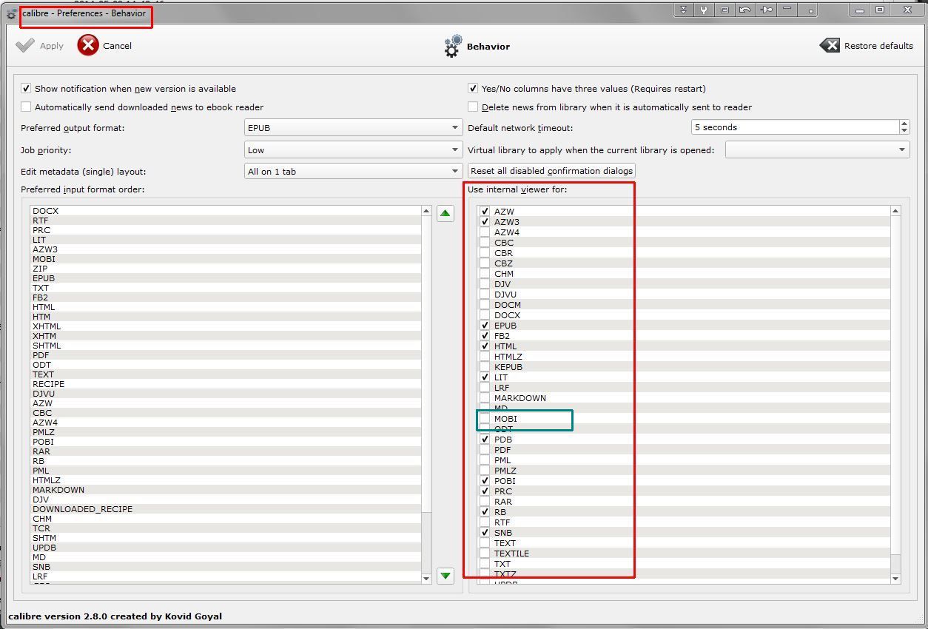928x629 pixels.
Task: Open the Job priority dropdown
Action: pos(354,149)
